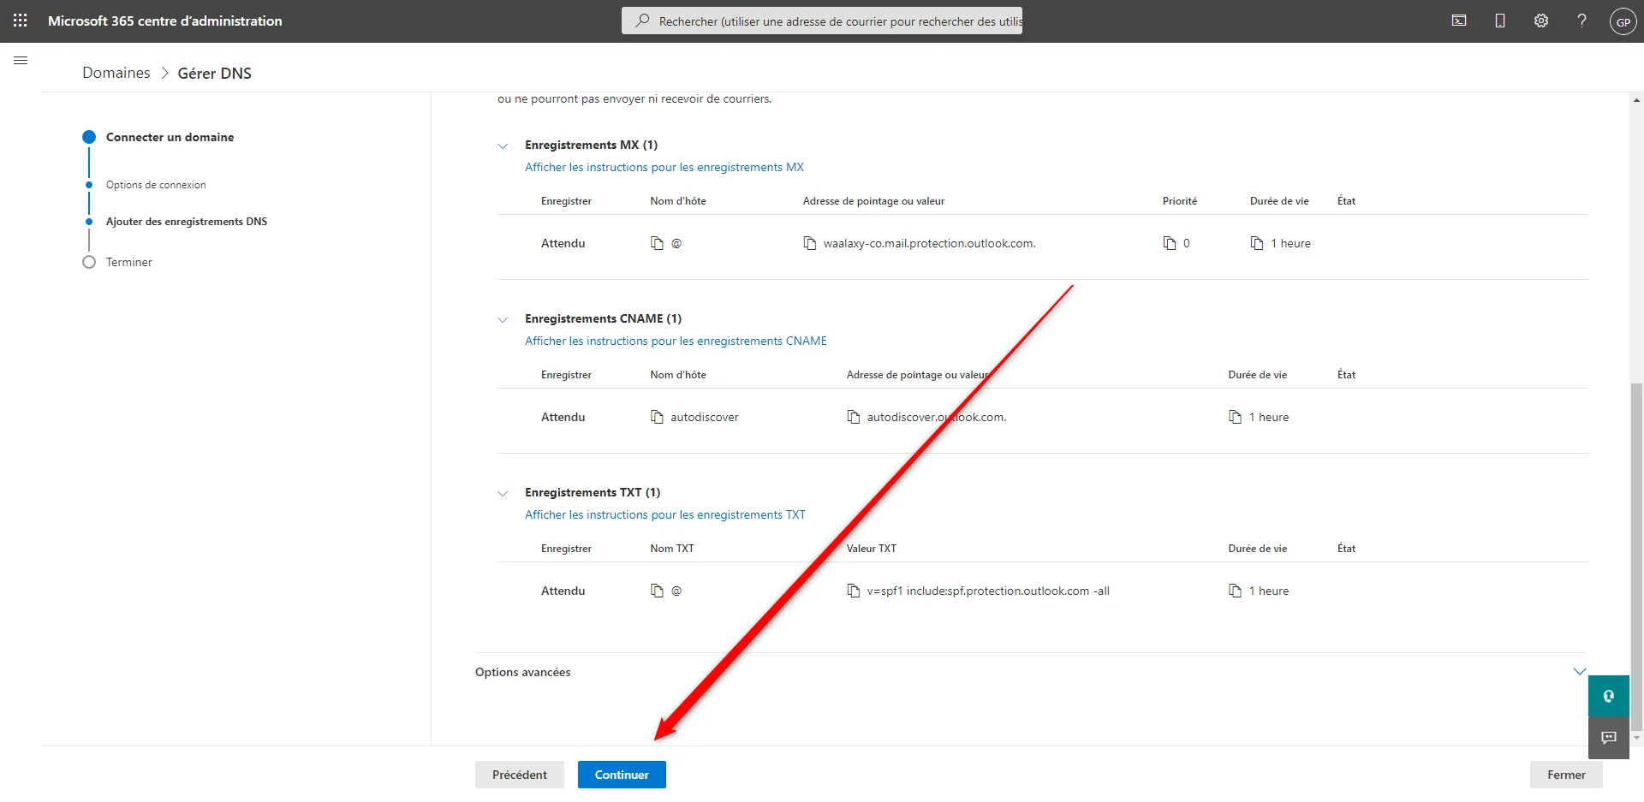
Task: Collapse the Enregistrements TXT section
Action: tap(503, 493)
